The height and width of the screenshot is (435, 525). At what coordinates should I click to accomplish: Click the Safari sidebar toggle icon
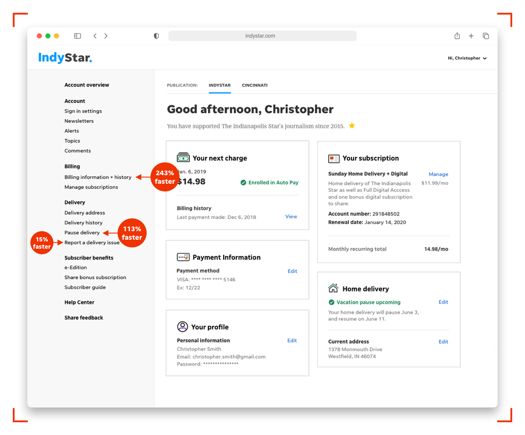click(77, 36)
